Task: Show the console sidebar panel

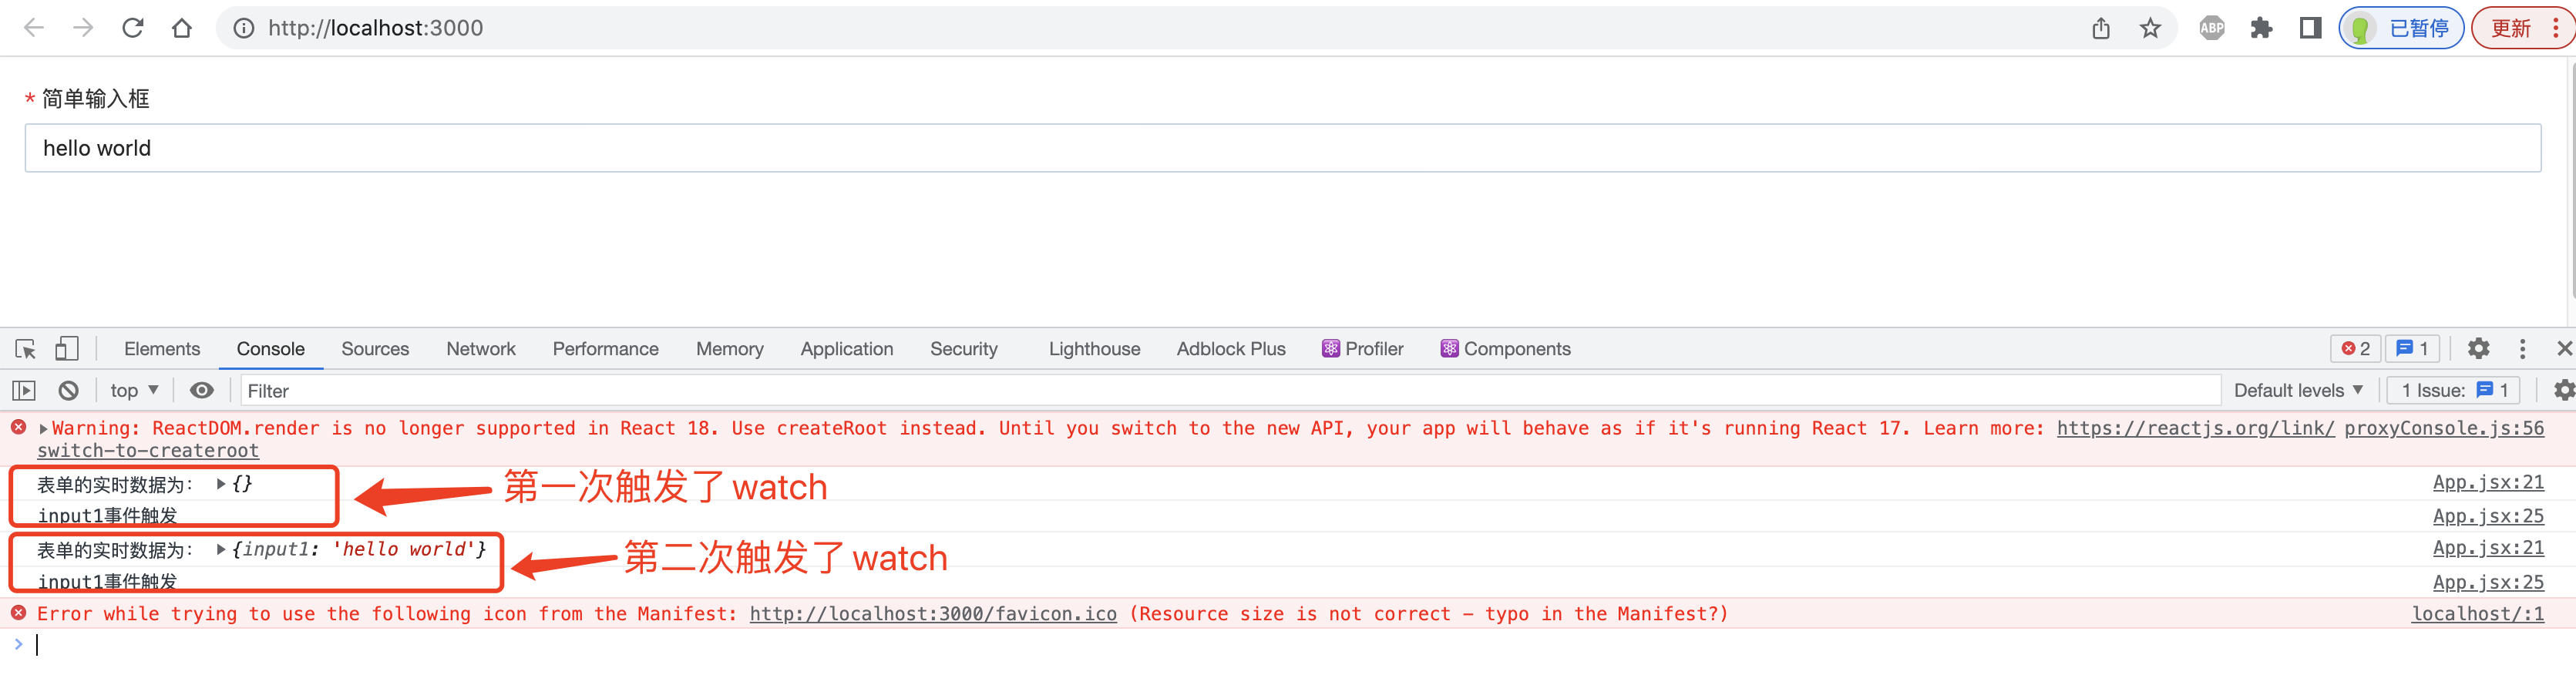Action: [24, 390]
